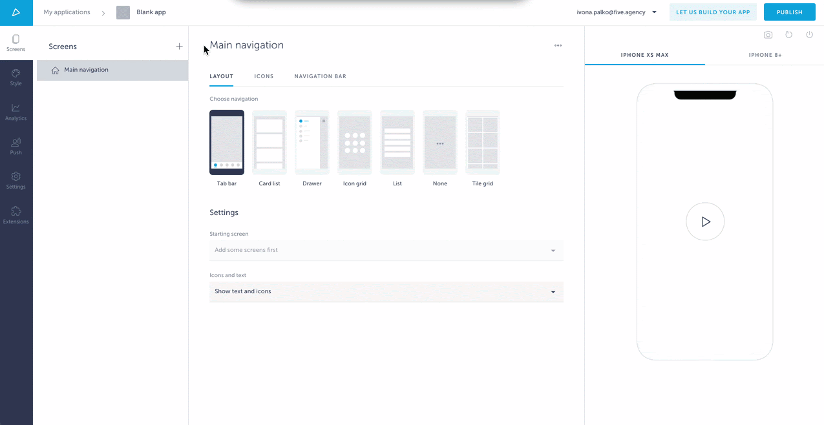This screenshot has height=425, width=824.
Task: Click the Publish button
Action: click(789, 12)
